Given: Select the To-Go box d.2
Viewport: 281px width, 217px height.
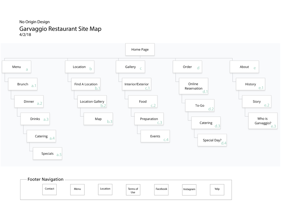Looking at the screenshot, I should (x=200, y=105).
